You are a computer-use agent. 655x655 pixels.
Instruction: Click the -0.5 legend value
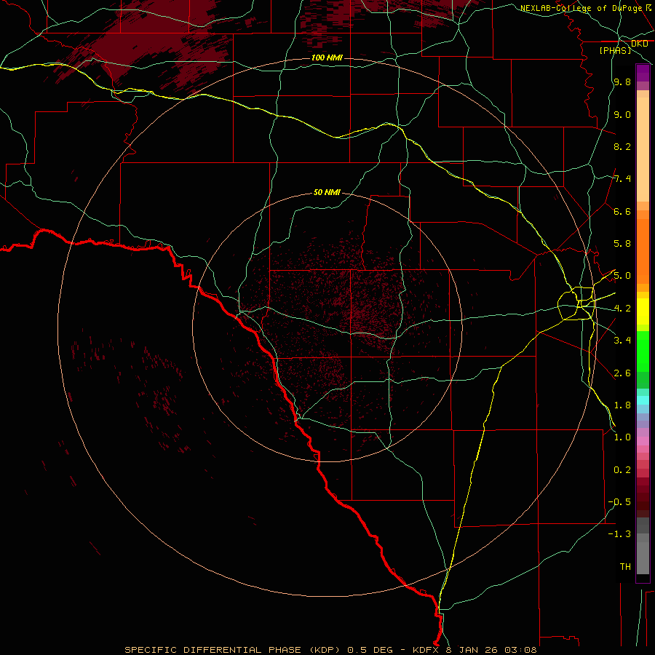pyautogui.click(x=619, y=502)
